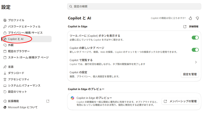Click the search magnifier icon
Viewport: 203px width, 113px height.
[x=71, y=6]
